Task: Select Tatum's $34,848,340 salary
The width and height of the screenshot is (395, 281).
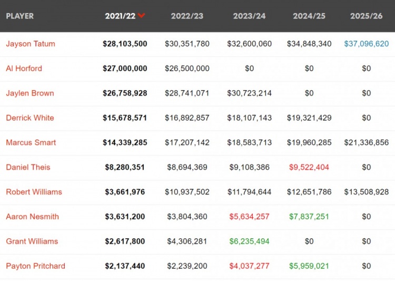Action: pyautogui.click(x=309, y=44)
